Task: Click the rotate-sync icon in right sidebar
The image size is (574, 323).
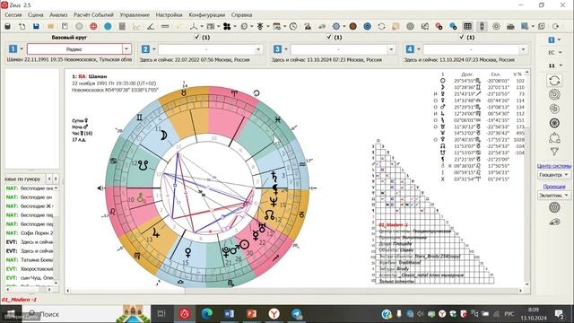Action: (554, 80)
